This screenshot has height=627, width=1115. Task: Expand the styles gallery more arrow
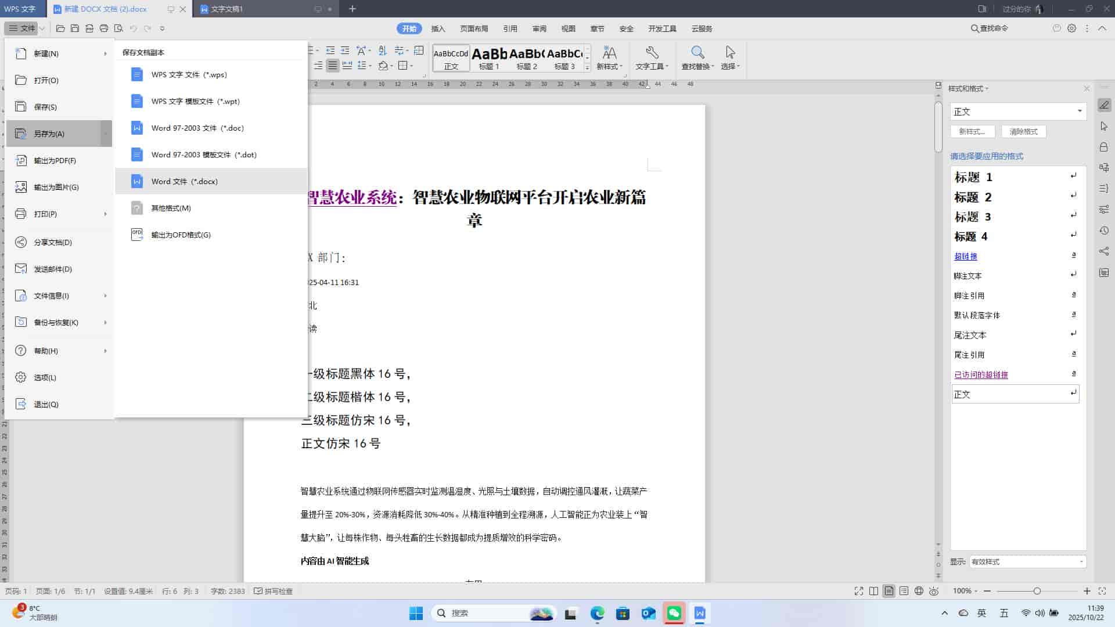(587, 68)
